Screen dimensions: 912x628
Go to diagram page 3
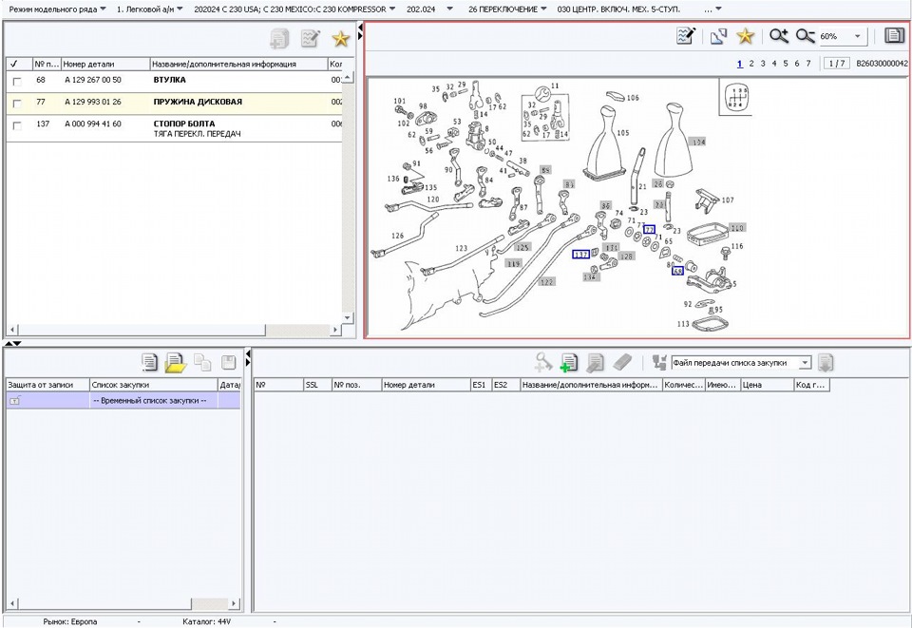pos(763,64)
